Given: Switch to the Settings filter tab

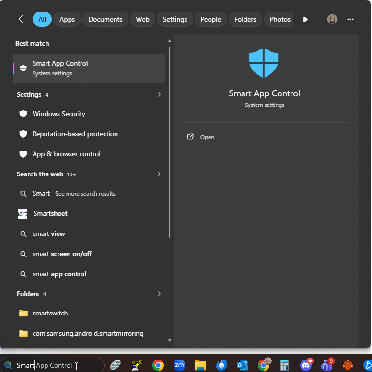Looking at the screenshot, I should pos(175,19).
